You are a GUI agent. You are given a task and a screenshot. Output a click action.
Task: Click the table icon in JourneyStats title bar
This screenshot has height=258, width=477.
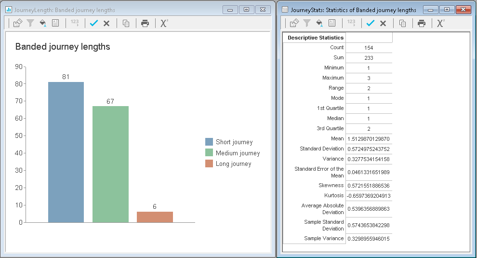tap(285, 10)
